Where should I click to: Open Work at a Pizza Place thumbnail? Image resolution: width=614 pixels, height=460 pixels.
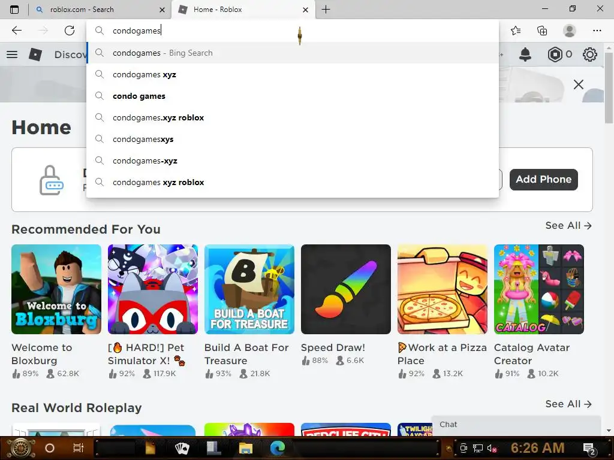(x=443, y=289)
